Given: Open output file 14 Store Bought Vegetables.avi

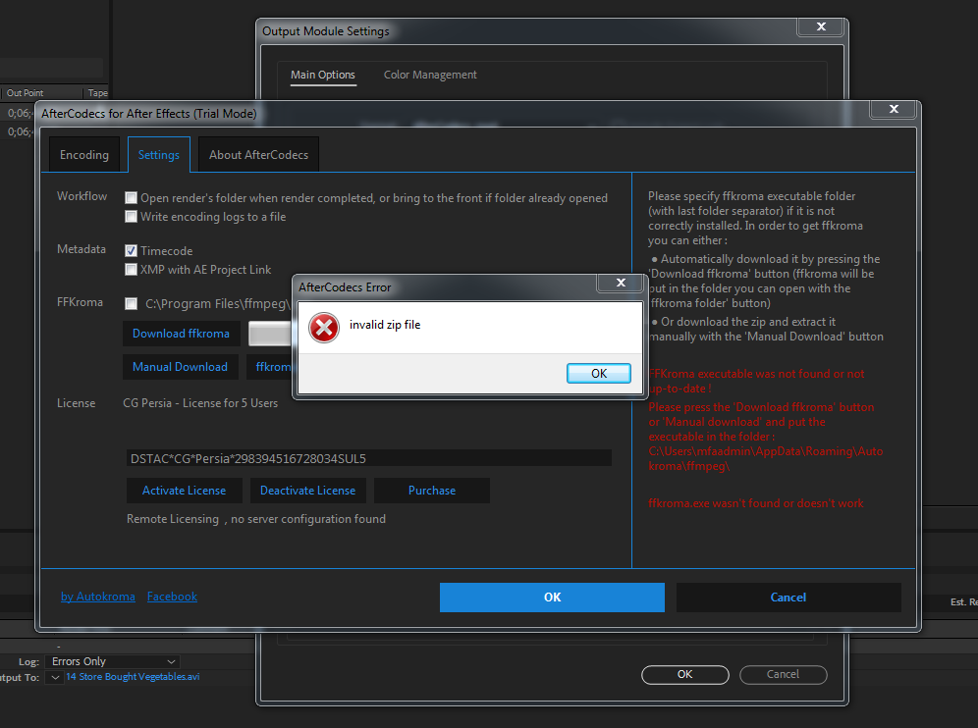Looking at the screenshot, I should point(133,677).
